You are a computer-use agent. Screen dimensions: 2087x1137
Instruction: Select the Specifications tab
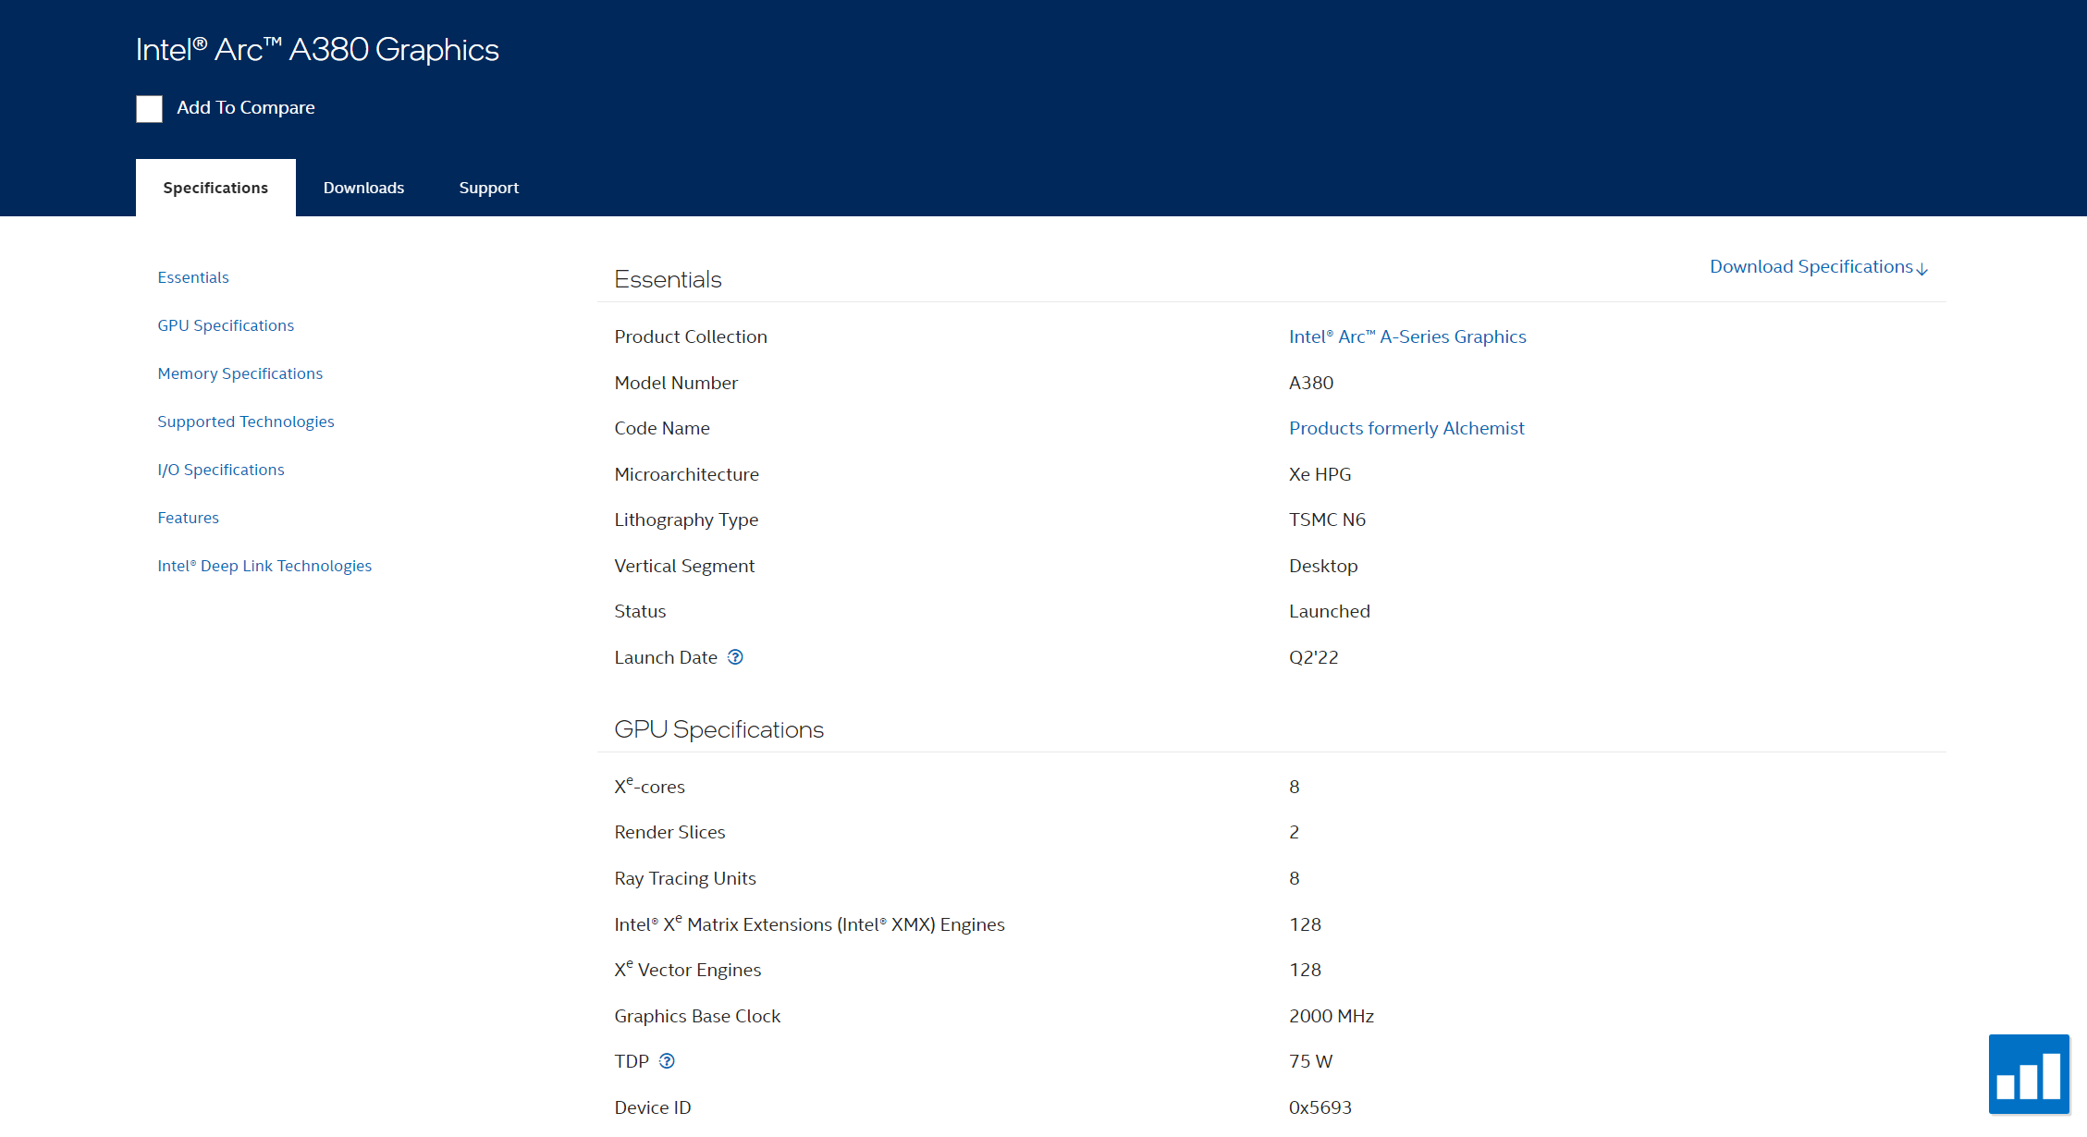[215, 188]
